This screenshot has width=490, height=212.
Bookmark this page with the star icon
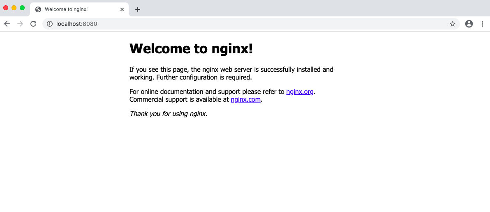(452, 24)
